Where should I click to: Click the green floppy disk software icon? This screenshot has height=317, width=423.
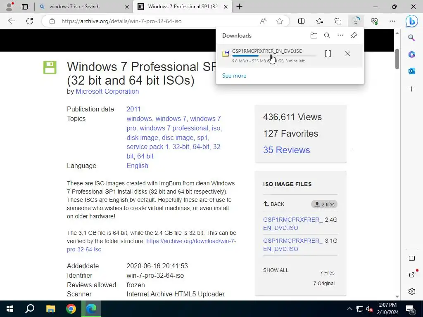click(x=50, y=67)
